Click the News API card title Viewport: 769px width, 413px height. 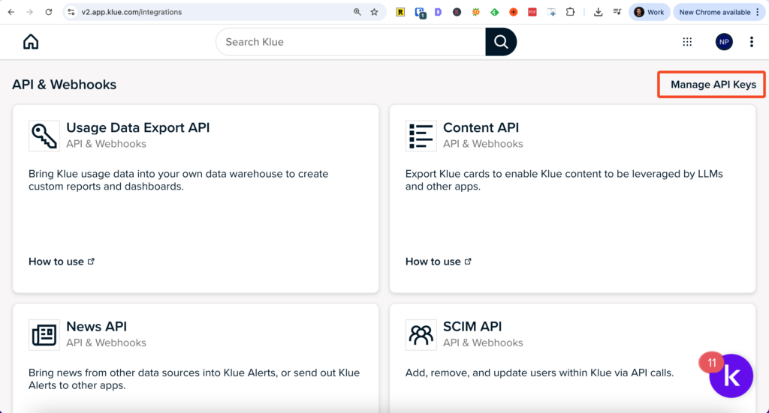click(x=97, y=326)
